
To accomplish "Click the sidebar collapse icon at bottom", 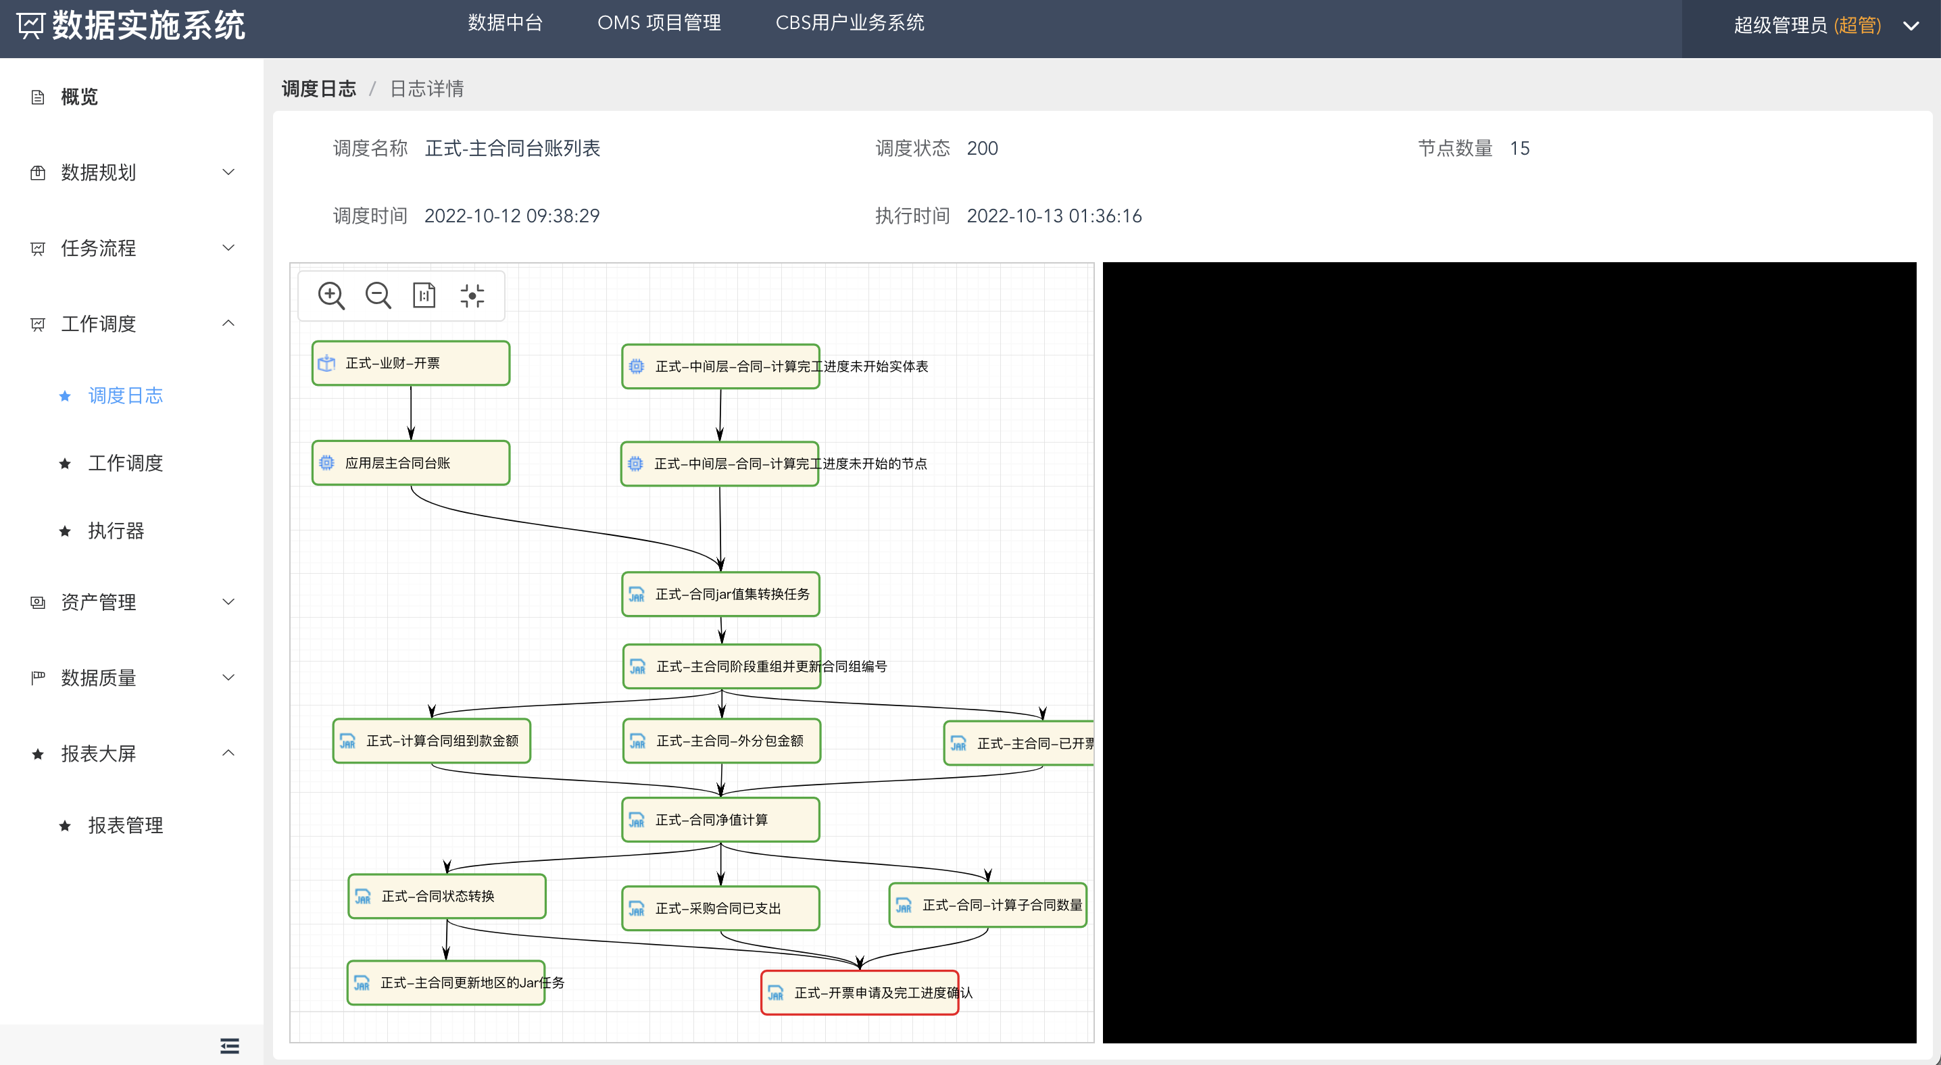I will click(x=230, y=1045).
